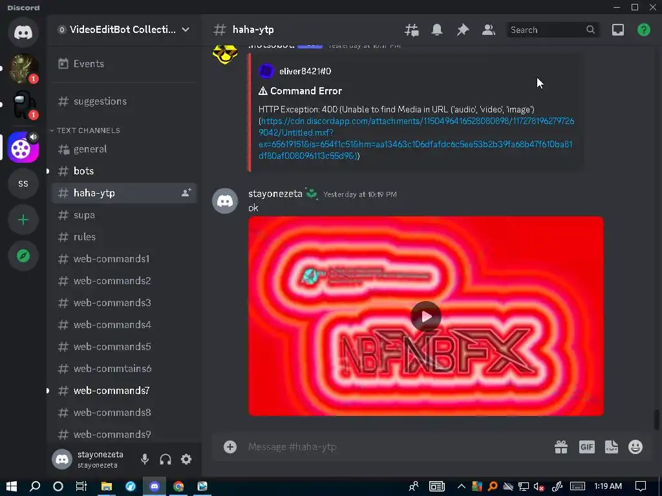Viewport: 662px width, 496px height.
Task: Open the GIF picker
Action: coord(587,447)
